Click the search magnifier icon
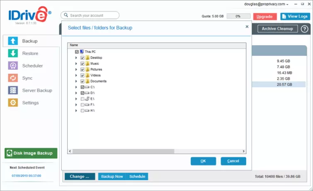Image resolution: width=313 pixels, height=191 pixels. 66,15
